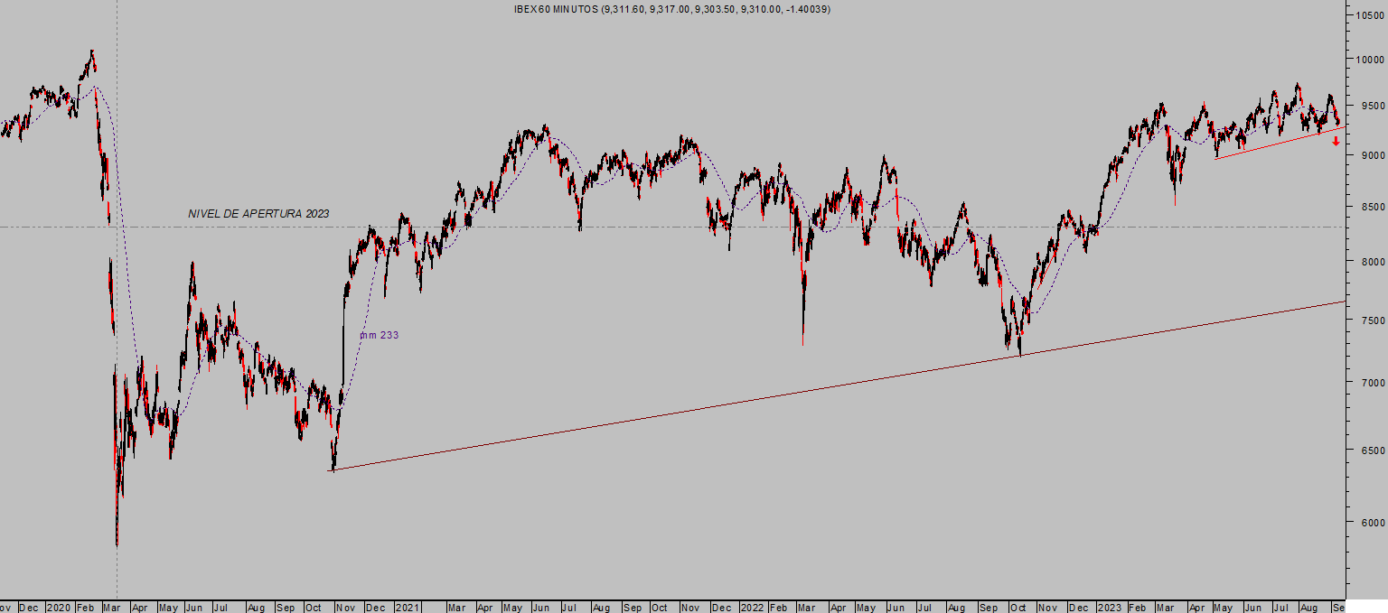Click the 2020 year label on time axis

click(x=58, y=607)
